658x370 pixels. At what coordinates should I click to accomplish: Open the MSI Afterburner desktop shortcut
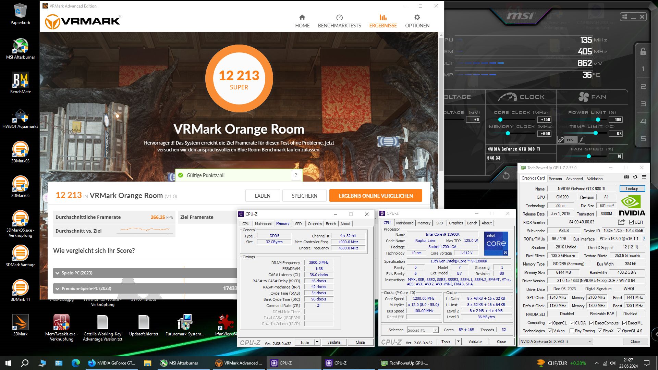click(x=20, y=48)
